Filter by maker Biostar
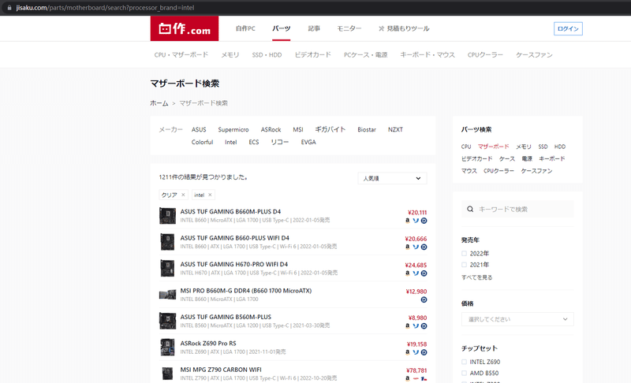This screenshot has width=631, height=383. click(367, 129)
